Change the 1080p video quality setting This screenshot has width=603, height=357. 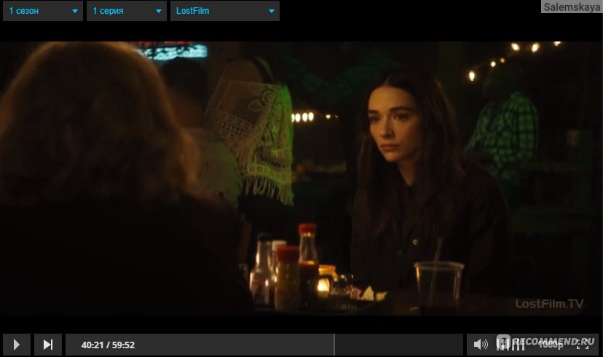pyautogui.click(x=551, y=345)
